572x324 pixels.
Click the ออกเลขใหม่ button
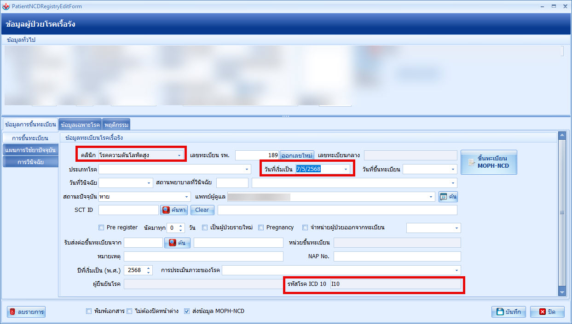tap(297, 155)
